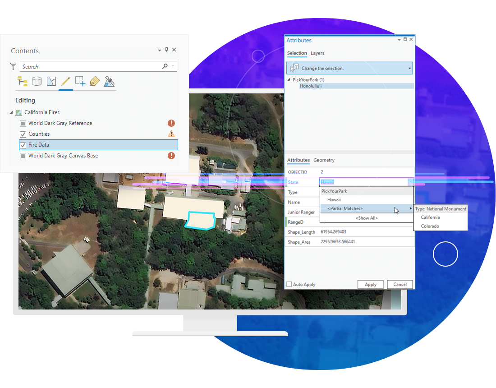This screenshot has width=496, height=388.
Task: Collapse the California Fires group
Action: click(x=11, y=112)
